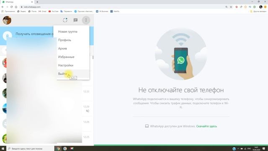Screen dimensions: 268x151
Task: Open the chat with 12:25 timestamp
Action: tap(47, 139)
